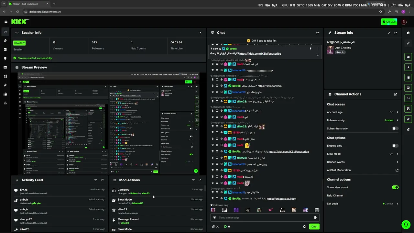This screenshot has width=414, height=233.
Task: Open the kick.com/IKBM/subscribe link in pinned message
Action: (x=260, y=54)
